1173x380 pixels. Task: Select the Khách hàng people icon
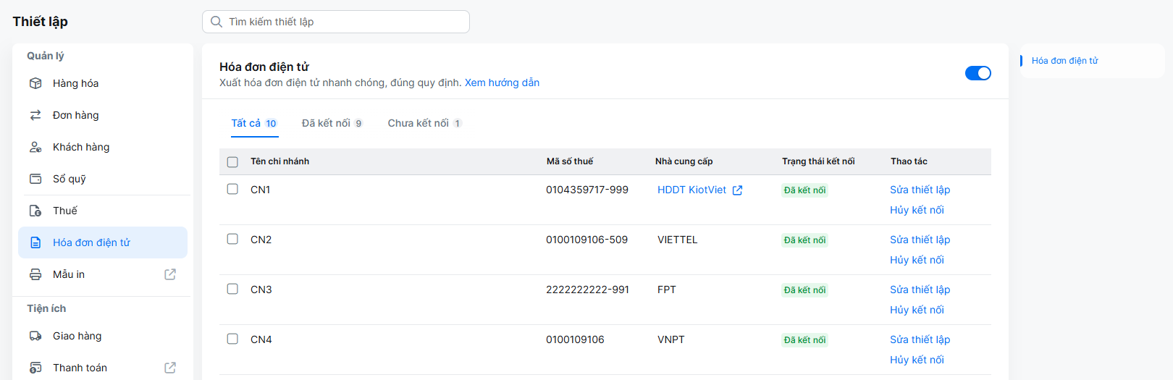(x=35, y=147)
